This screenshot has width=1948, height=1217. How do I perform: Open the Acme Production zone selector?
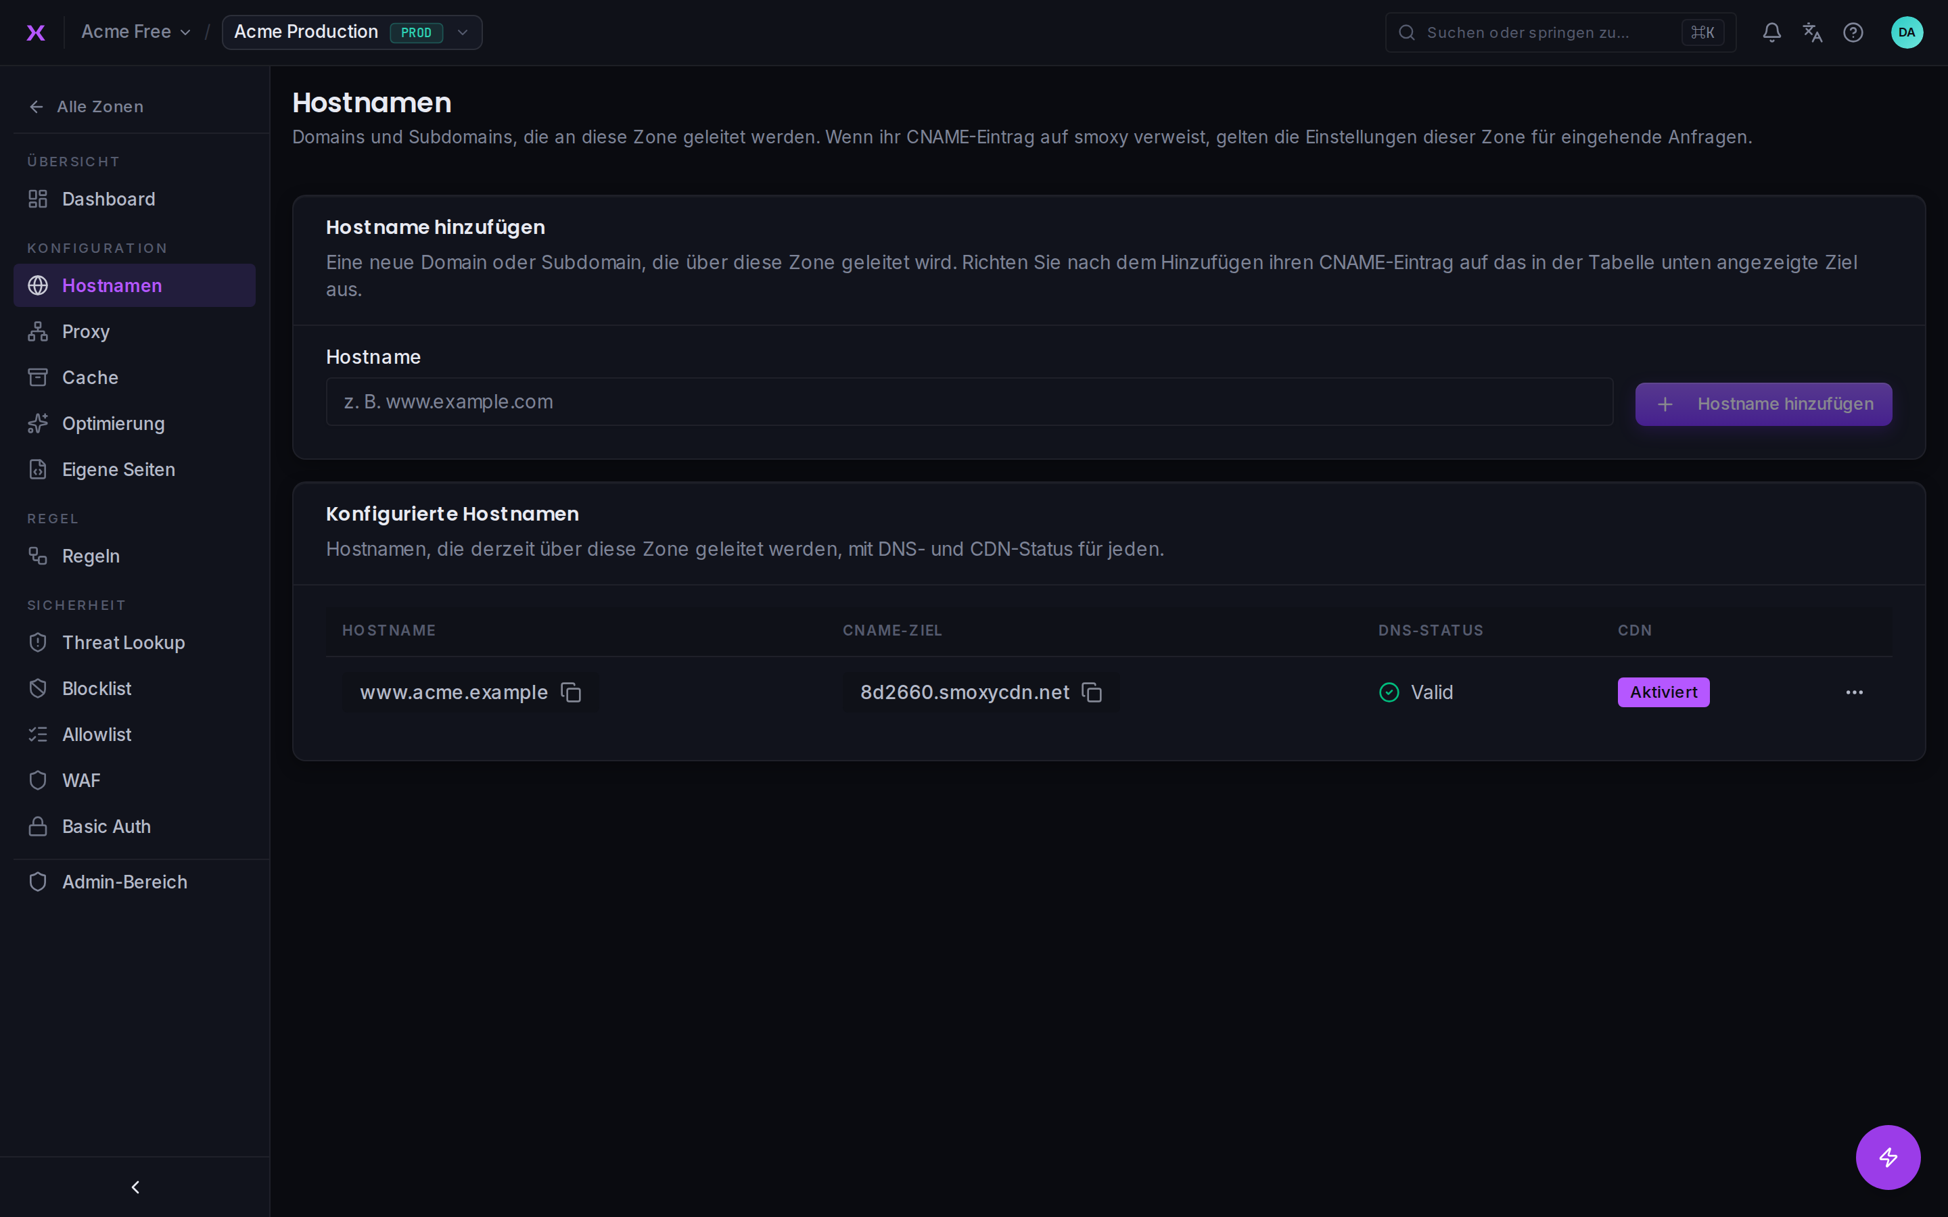pyautogui.click(x=352, y=32)
